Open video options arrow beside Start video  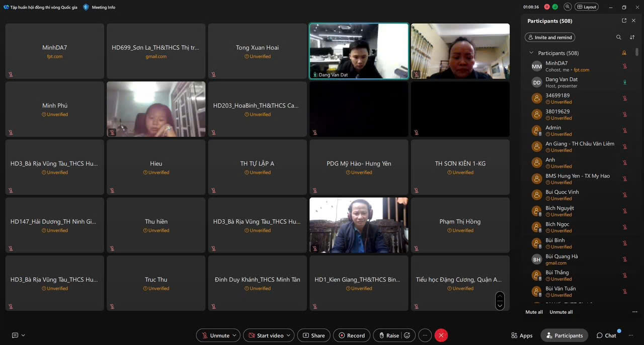(289, 335)
